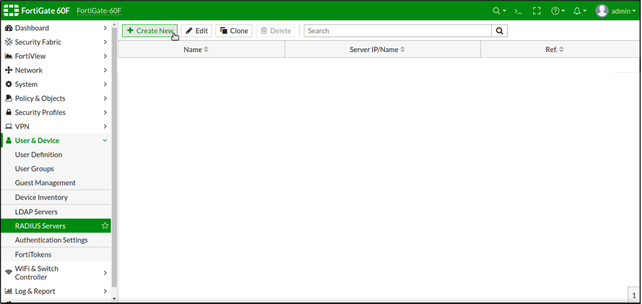
Task: Open the notifications bell icon
Action: click(x=579, y=11)
